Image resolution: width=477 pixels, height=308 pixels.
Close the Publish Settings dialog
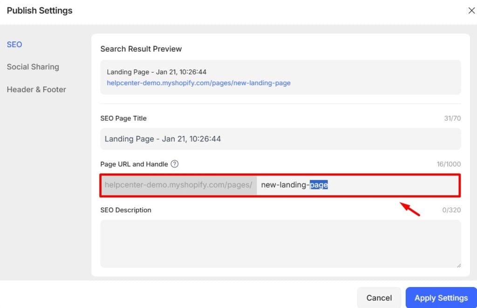(471, 11)
